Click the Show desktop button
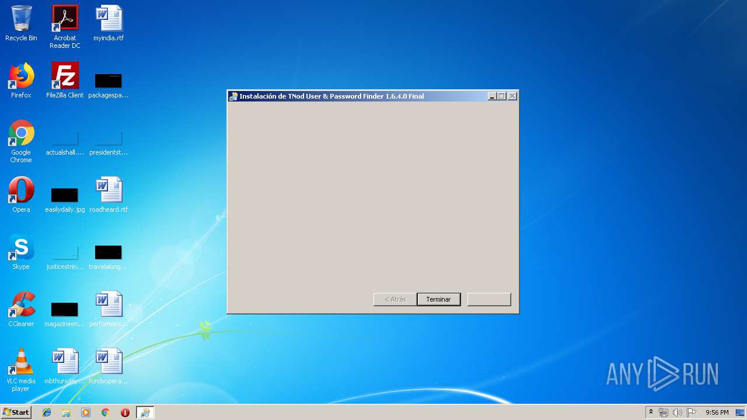Screen dimensions: 747x420 (741, 412)
